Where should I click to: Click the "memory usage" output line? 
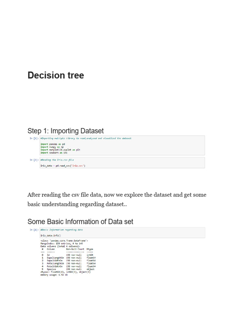pyautogui.click(x=54, y=275)
